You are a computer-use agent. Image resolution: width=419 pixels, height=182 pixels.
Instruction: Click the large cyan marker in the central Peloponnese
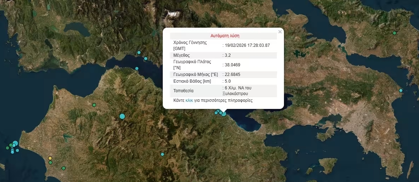122,116
